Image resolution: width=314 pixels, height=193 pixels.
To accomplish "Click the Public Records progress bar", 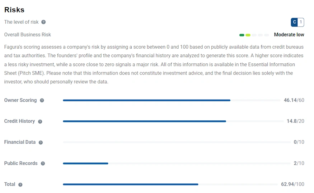I will tap(177, 164).
